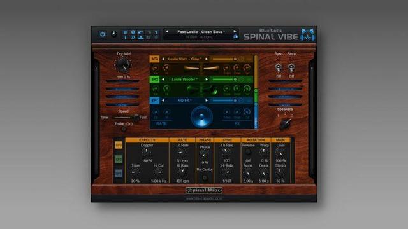This screenshot has height=229, width=408.
Task: Select the green SP2 speaker button
Action: click(154, 79)
